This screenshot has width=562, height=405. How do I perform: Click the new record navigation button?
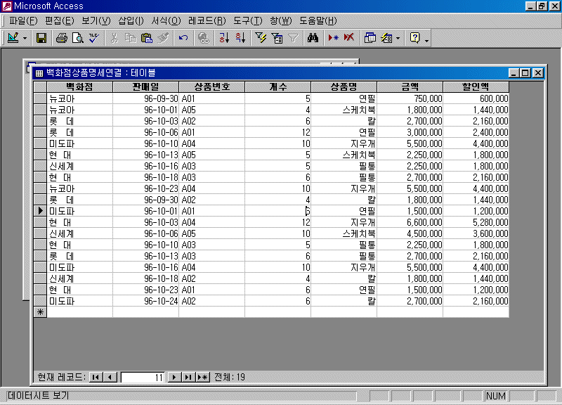pyautogui.click(x=203, y=377)
